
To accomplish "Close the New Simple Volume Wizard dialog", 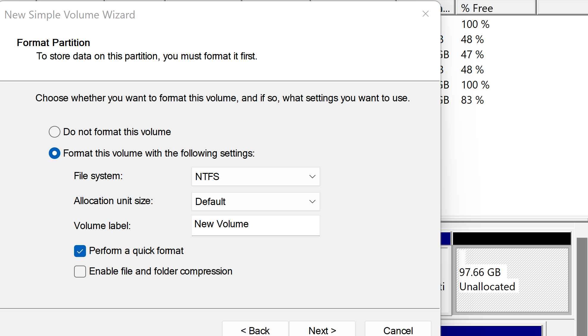I will pos(425,14).
